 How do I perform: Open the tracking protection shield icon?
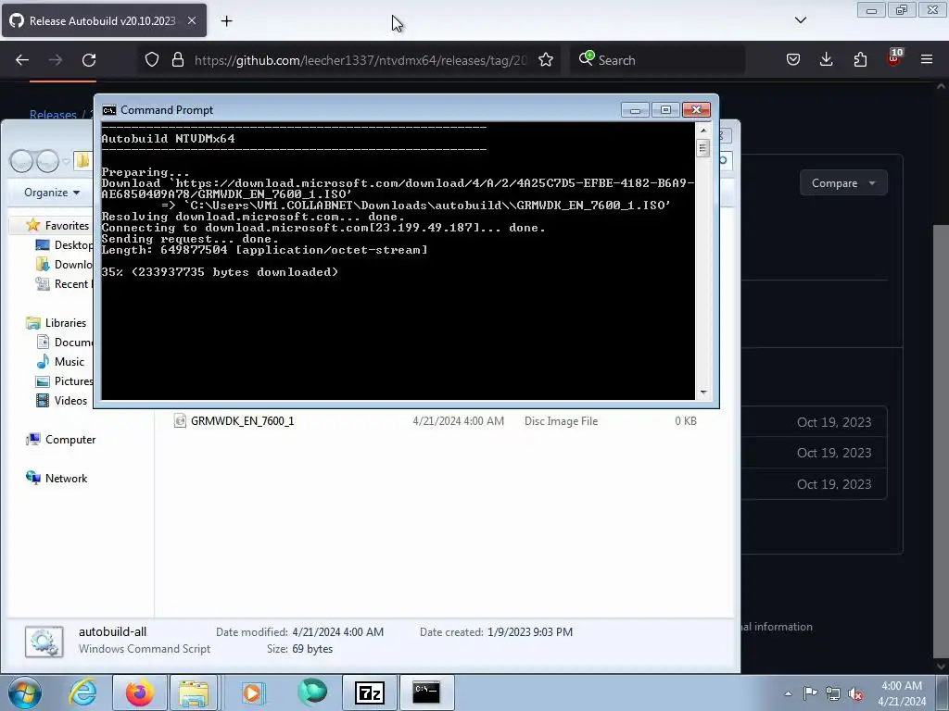(152, 60)
